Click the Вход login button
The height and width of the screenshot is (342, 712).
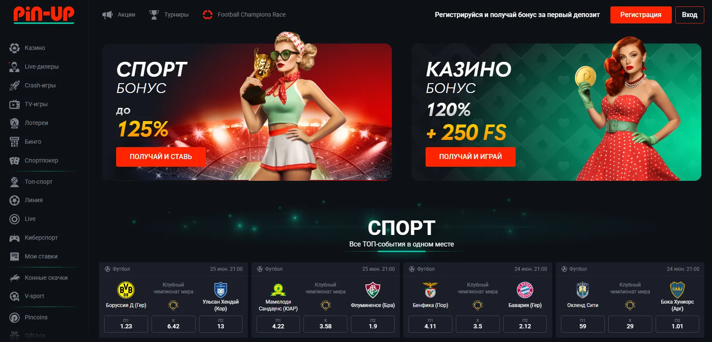tap(689, 15)
